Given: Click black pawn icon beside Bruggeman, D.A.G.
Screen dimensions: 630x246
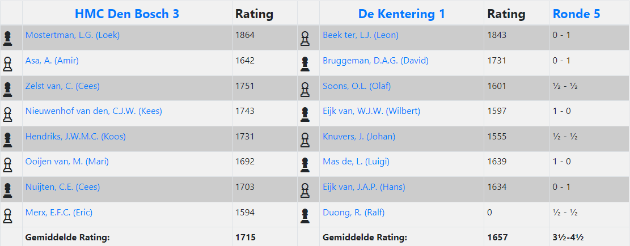Looking at the screenshot, I should 305,64.
